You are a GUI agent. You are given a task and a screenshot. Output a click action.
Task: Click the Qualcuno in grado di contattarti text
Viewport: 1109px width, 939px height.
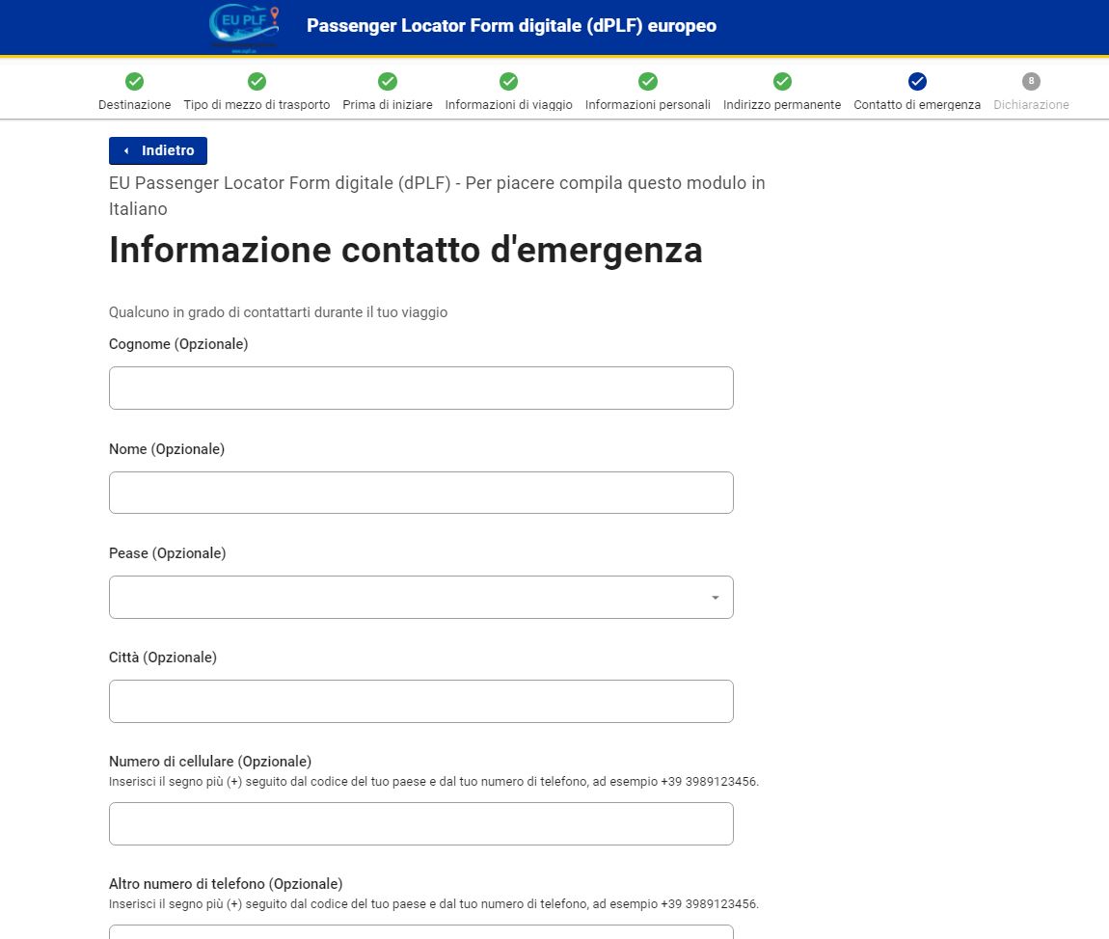pyautogui.click(x=278, y=312)
